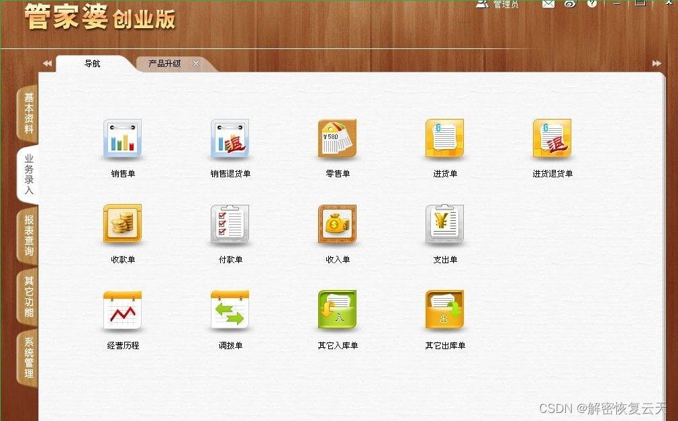The height and width of the screenshot is (421, 678).
Task: Open the 调拨单 transfer order icon
Action: tap(230, 310)
